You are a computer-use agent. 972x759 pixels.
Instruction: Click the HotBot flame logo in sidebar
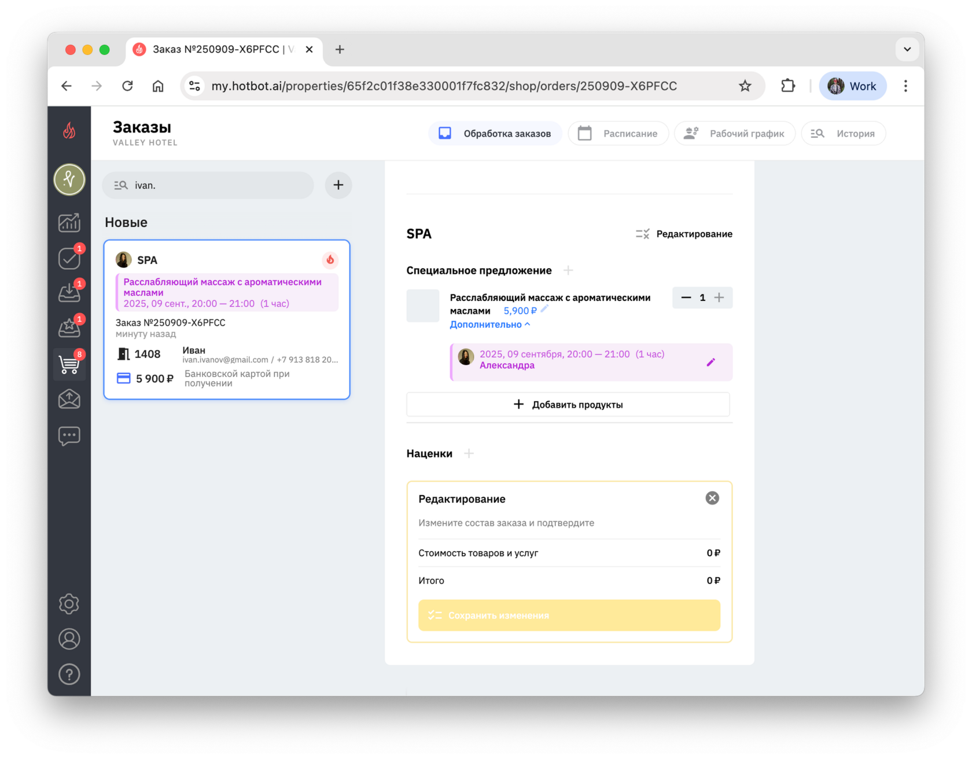pos(69,131)
